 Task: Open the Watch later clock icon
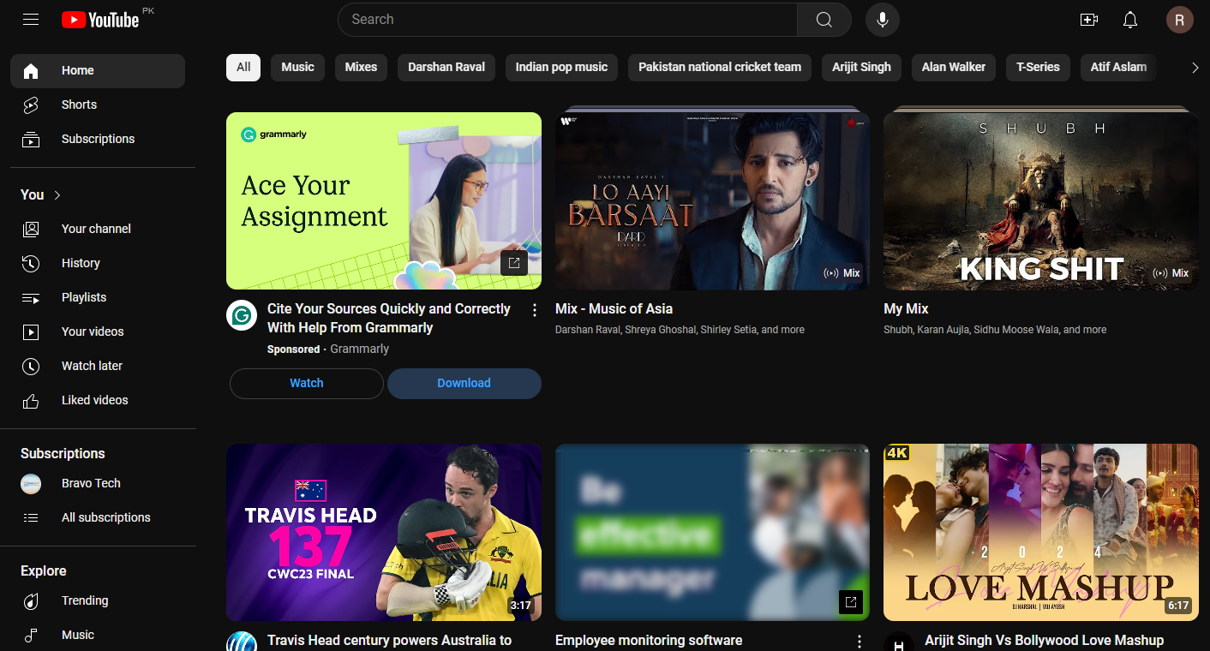[31, 367]
